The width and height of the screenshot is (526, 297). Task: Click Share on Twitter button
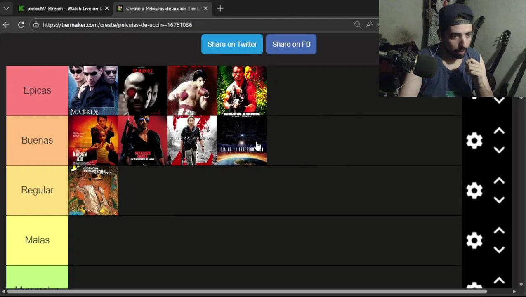coord(232,44)
